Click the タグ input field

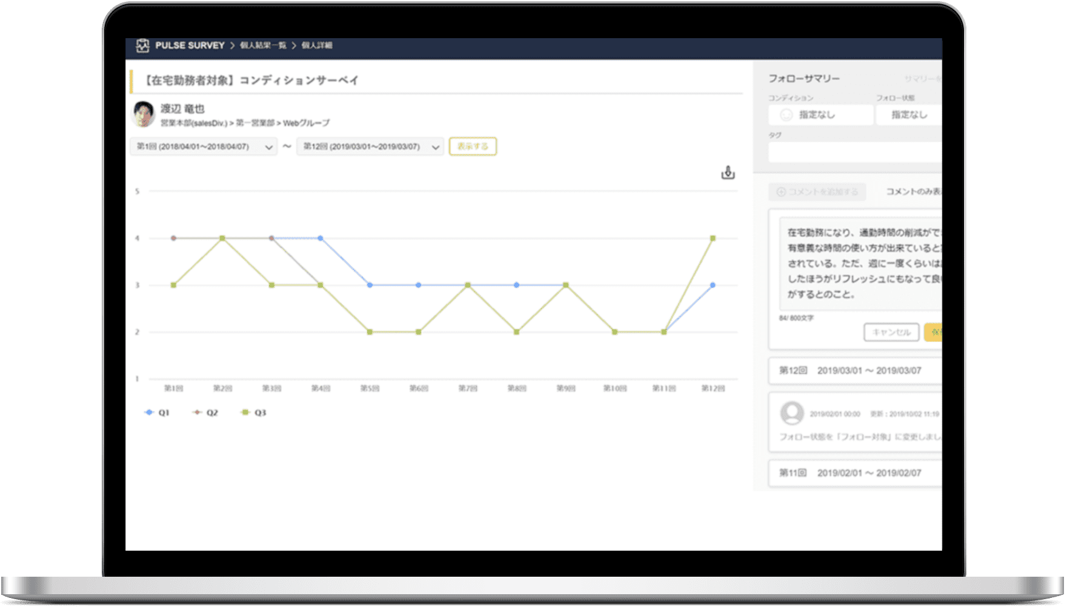pyautogui.click(x=855, y=152)
